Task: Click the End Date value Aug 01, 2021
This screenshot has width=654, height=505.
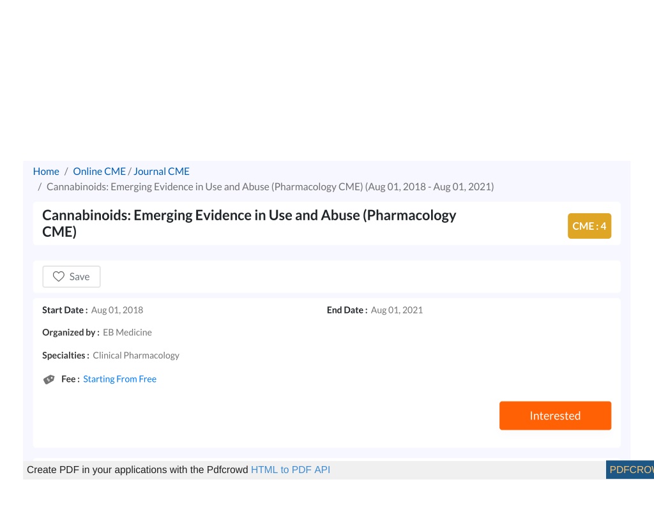Action: pyautogui.click(x=397, y=310)
